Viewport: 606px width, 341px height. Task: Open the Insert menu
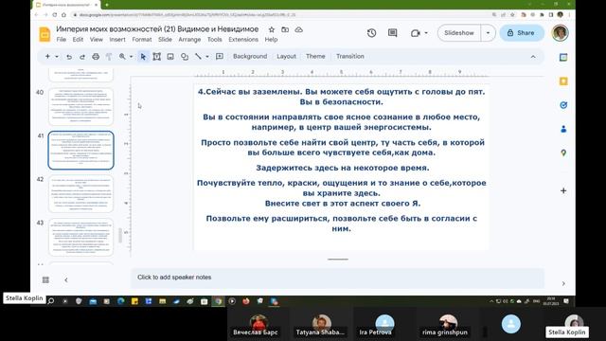coord(117,40)
